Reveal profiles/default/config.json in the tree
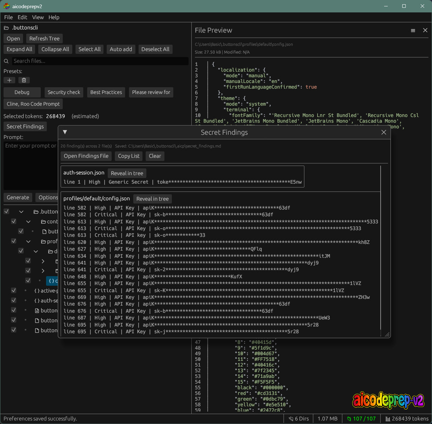 coord(152,199)
